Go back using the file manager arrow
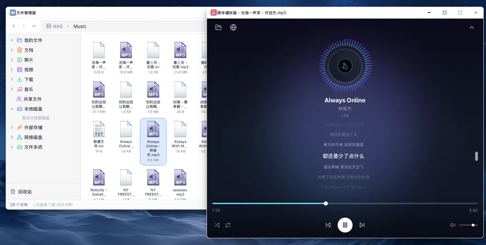The width and height of the screenshot is (486, 245). tap(14, 26)
